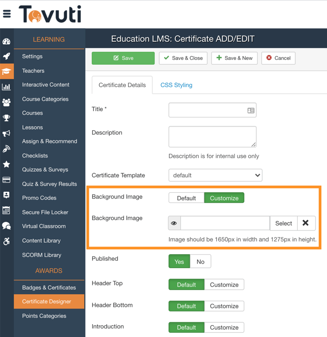The height and width of the screenshot is (337, 327).
Task: Clear background image with X button
Action: click(x=306, y=223)
